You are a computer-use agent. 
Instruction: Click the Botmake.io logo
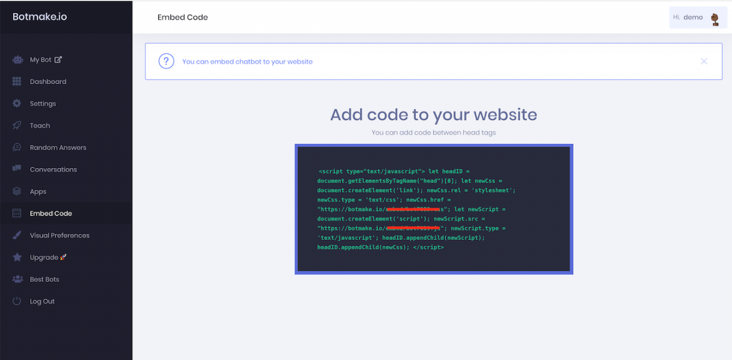coord(40,17)
